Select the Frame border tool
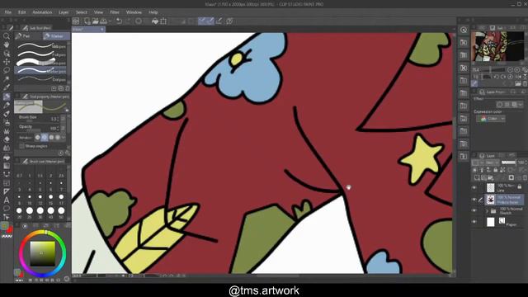 click(6, 183)
